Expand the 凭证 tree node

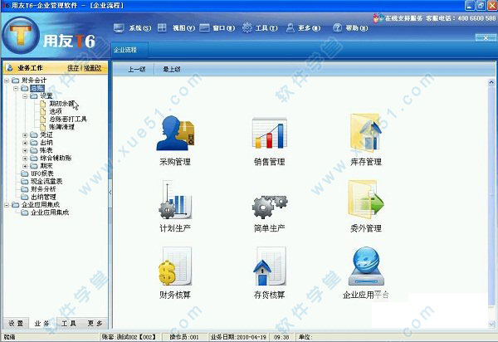click(x=25, y=135)
